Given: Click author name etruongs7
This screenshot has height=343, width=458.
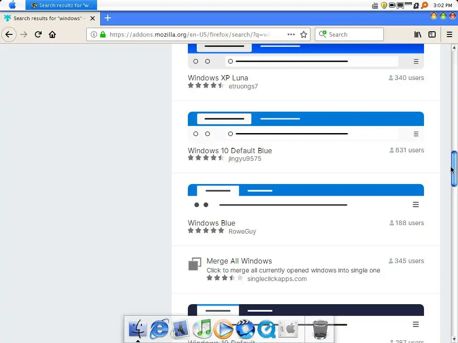Looking at the screenshot, I should (x=243, y=86).
